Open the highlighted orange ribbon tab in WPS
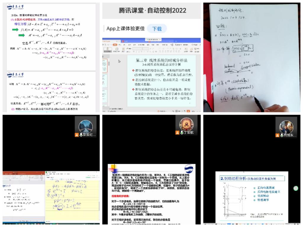 pyautogui.click(x=115, y=45)
